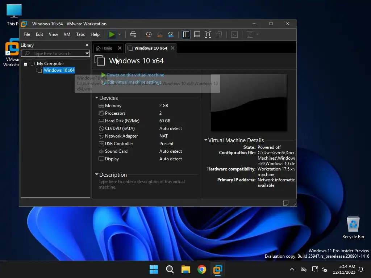This screenshot has height=278, width=371.
Task: Click Send Ctrl+Alt+Del toolbar icon
Action: pyautogui.click(x=133, y=34)
